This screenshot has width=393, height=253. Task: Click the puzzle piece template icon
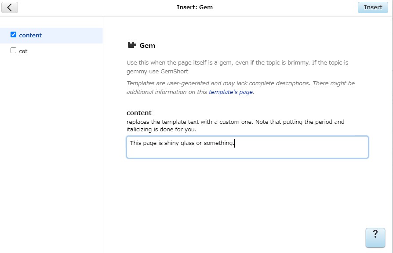pos(131,45)
